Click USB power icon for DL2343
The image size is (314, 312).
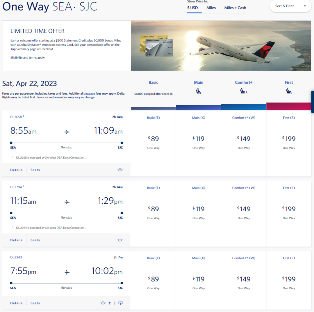(x=115, y=303)
